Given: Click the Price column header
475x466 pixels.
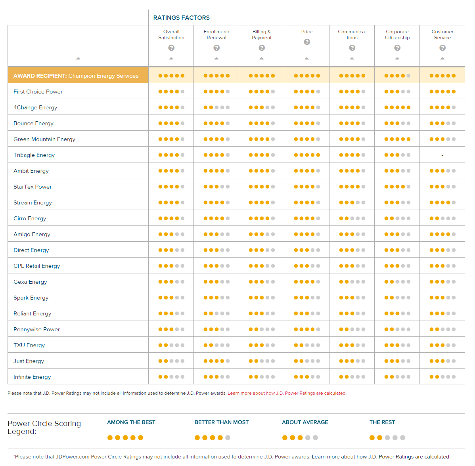Looking at the screenshot, I should tap(307, 31).
